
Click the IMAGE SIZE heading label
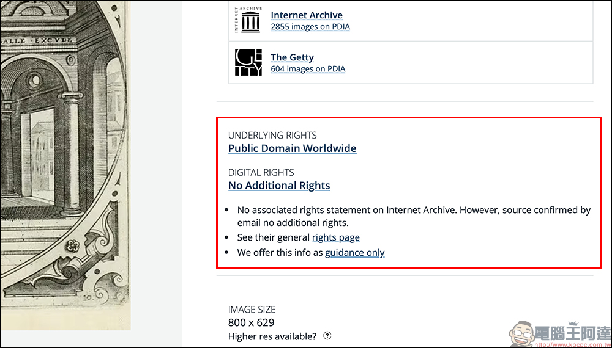click(252, 310)
